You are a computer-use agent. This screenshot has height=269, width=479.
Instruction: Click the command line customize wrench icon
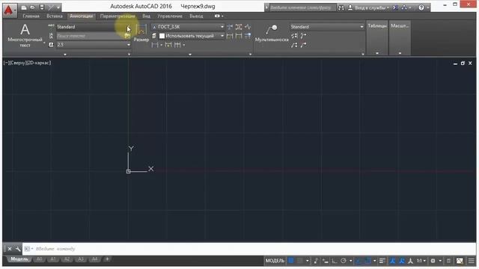point(18,249)
